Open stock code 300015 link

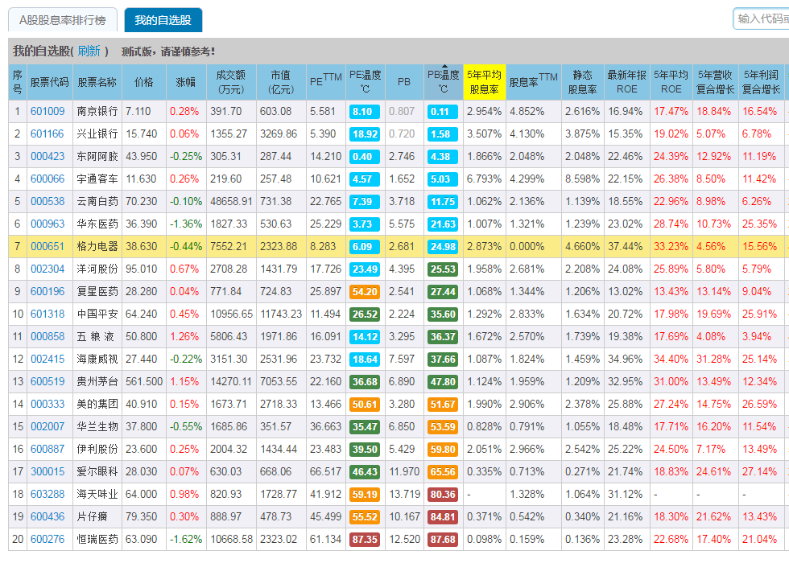[48, 471]
